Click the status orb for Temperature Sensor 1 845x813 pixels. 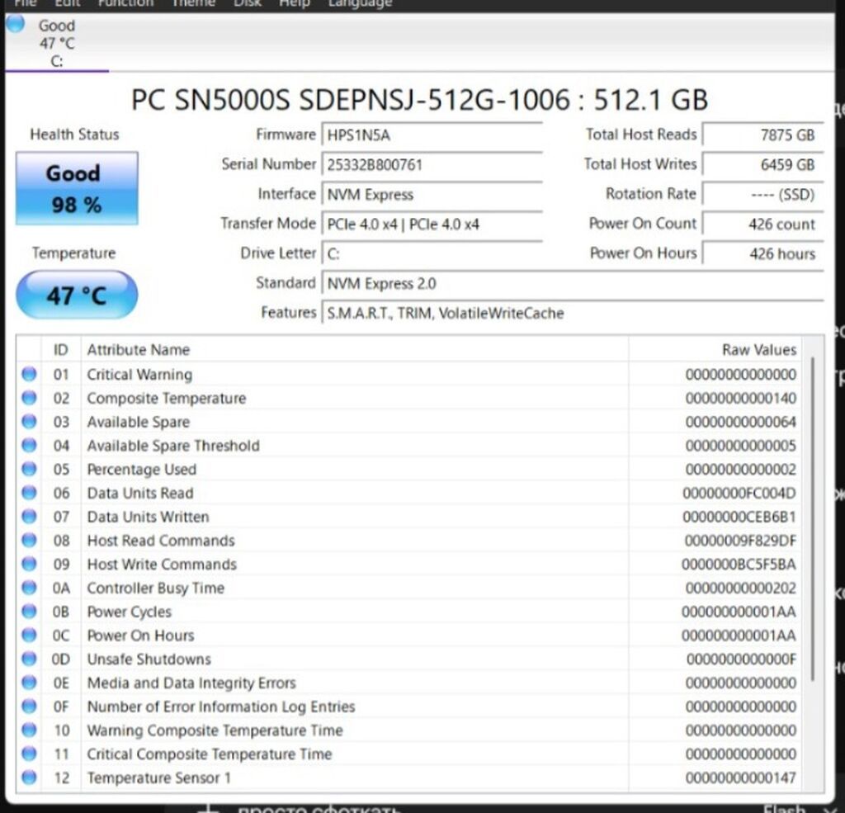[x=29, y=777]
